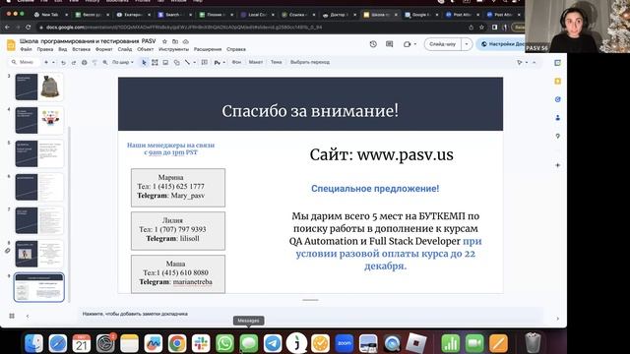Click the Меню search field
Screen dimensions: 630x354
tap(24, 62)
